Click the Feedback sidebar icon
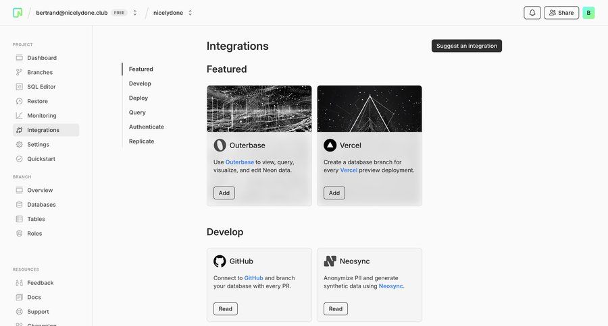 [x=19, y=283]
